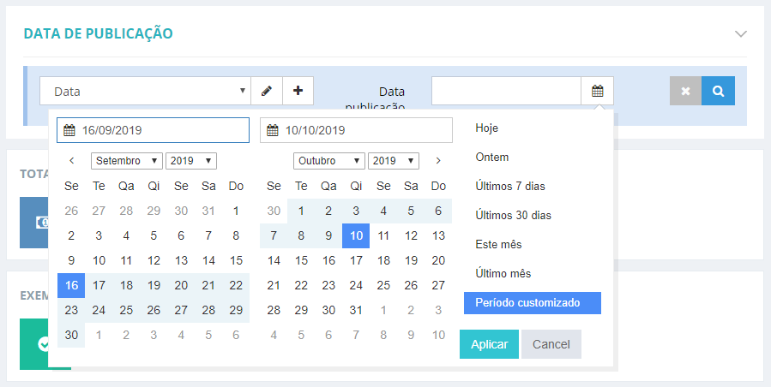Click the blue magnifier search button
Image resolution: width=771 pixels, height=387 pixels.
[x=718, y=91]
